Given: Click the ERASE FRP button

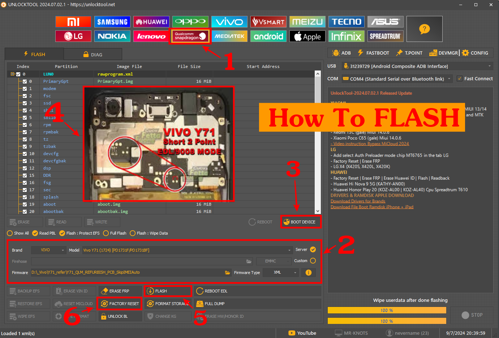Looking at the screenshot, I should [120, 291].
